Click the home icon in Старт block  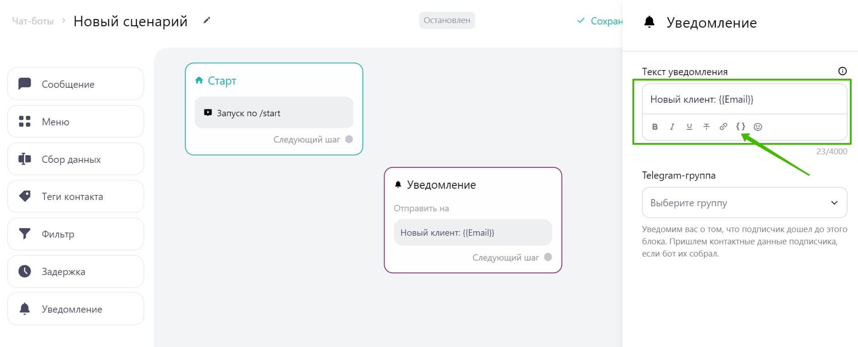(199, 80)
